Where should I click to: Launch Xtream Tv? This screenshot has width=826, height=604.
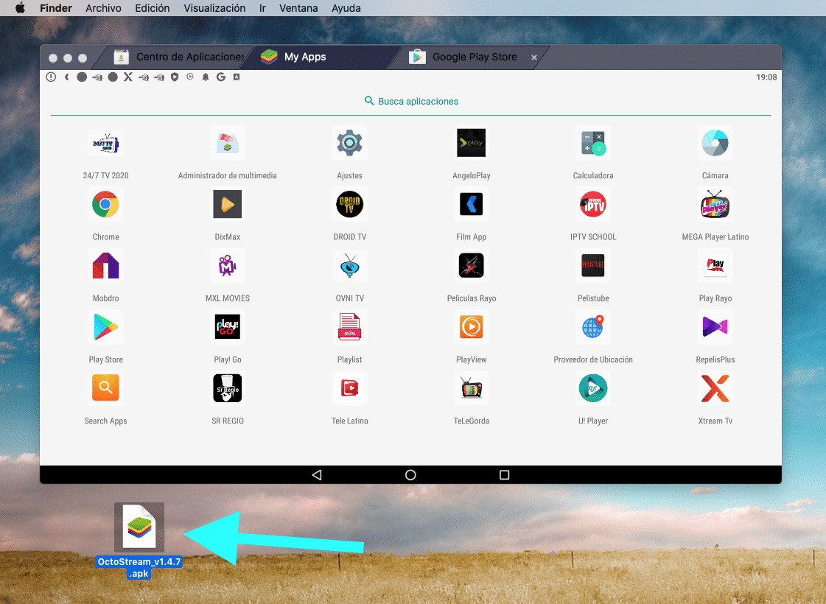(715, 388)
